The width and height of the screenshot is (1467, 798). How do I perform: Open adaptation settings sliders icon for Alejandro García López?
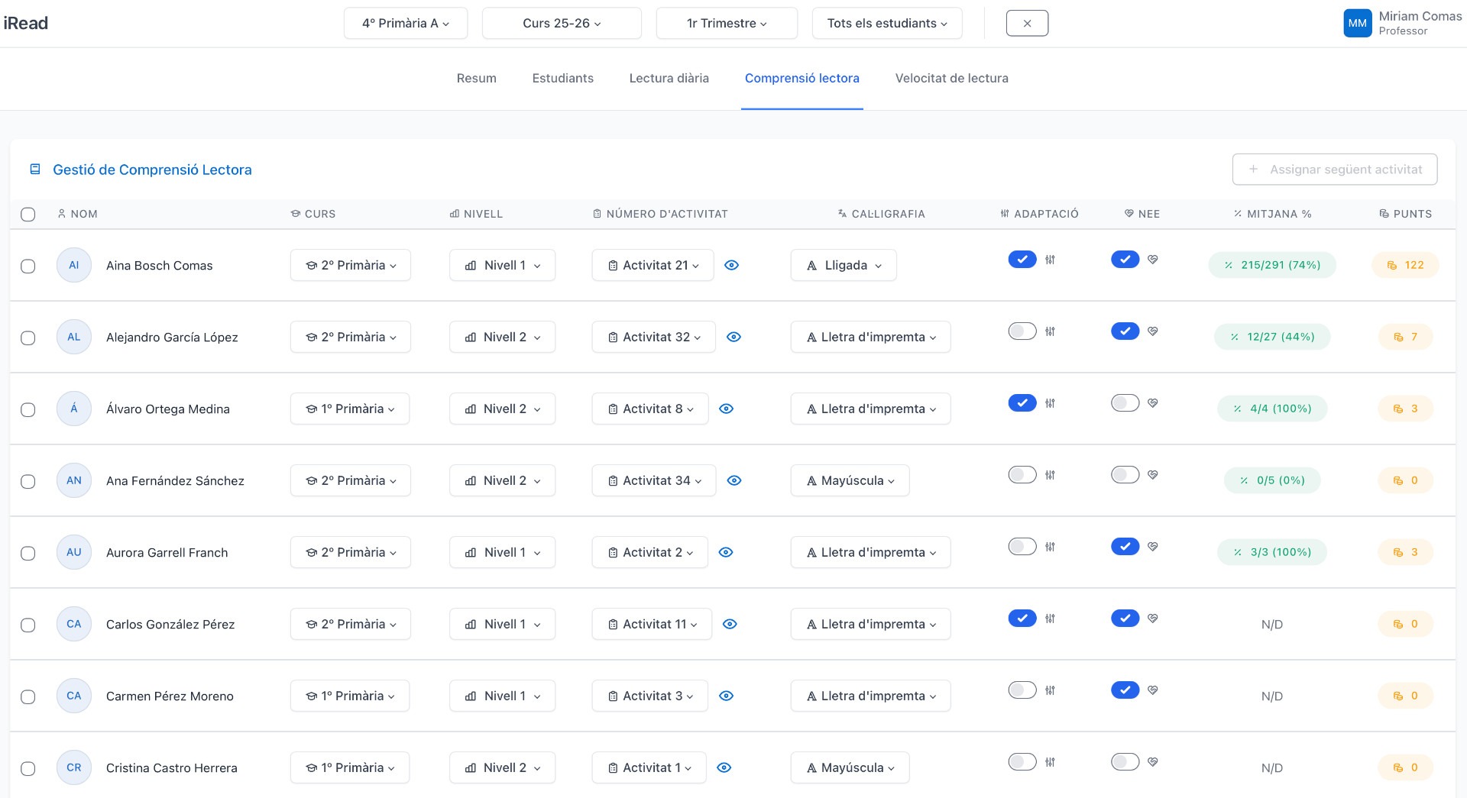pyautogui.click(x=1051, y=331)
